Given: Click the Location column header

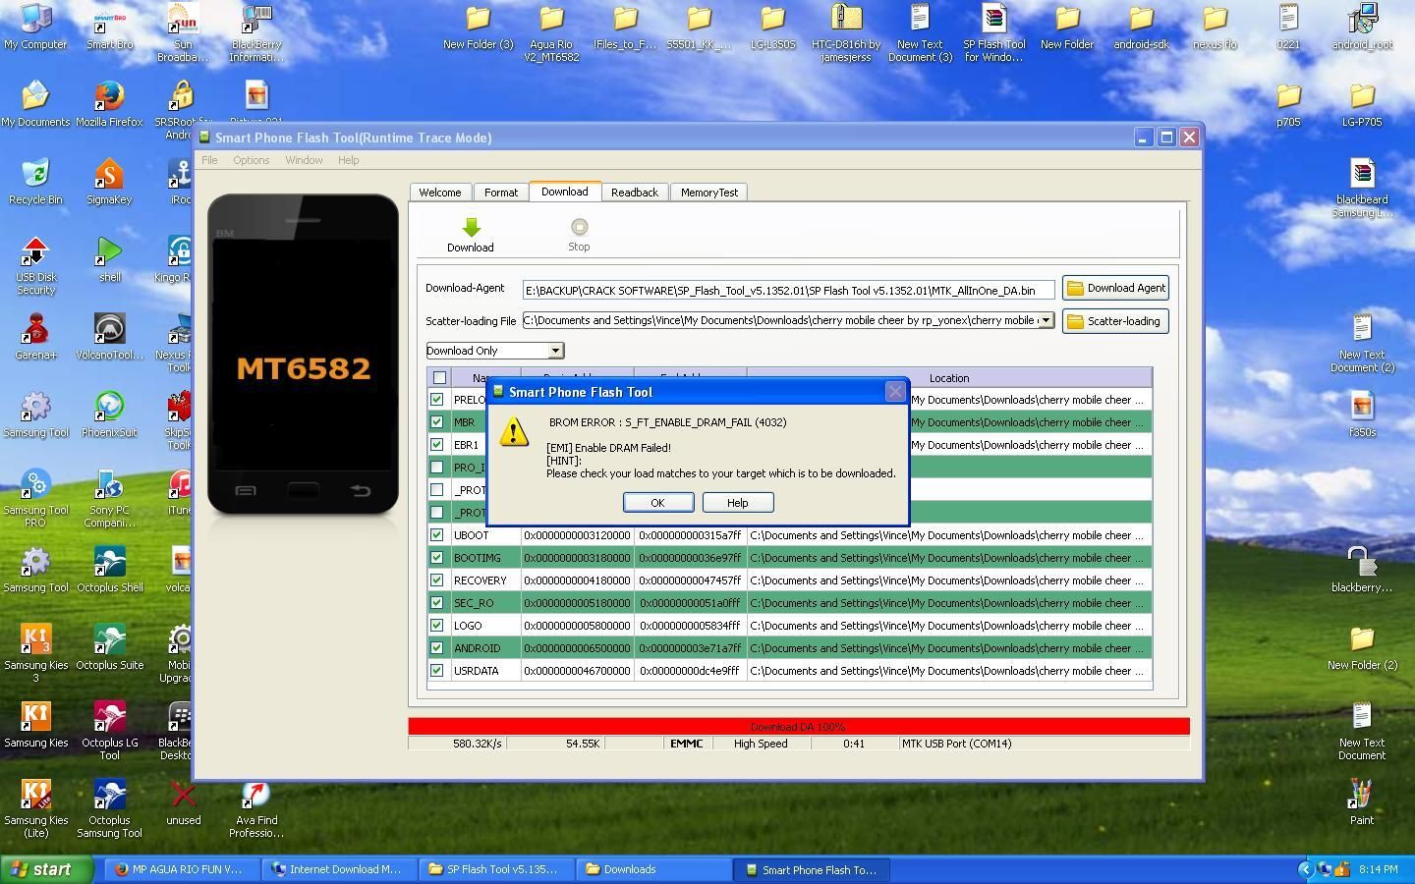Looking at the screenshot, I should pos(949,378).
